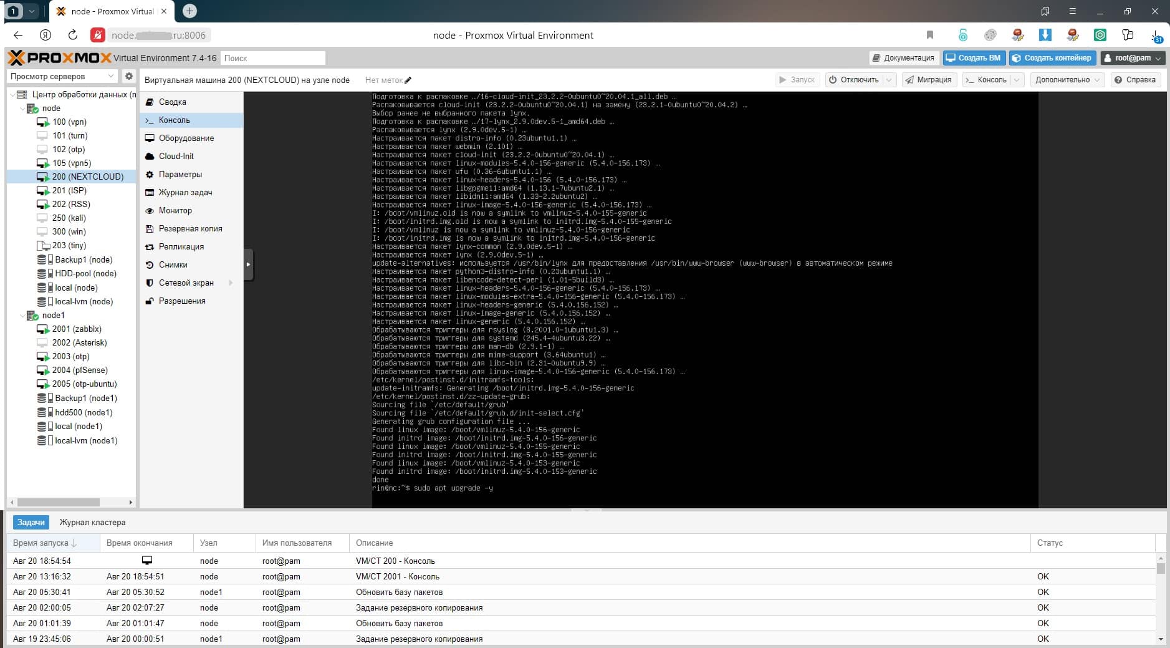Select the Консоль item in VM side menu
The image size is (1170, 648).
tap(191, 120)
